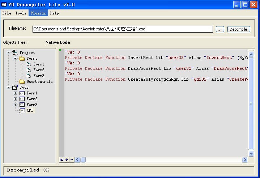This screenshot has width=260, height=178.
Task: Collapse the Forms folder node
Action: [x=15, y=58]
